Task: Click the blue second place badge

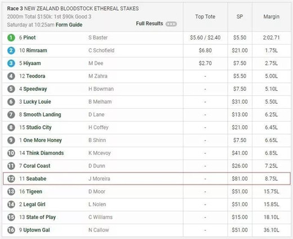Action: (x=11, y=50)
